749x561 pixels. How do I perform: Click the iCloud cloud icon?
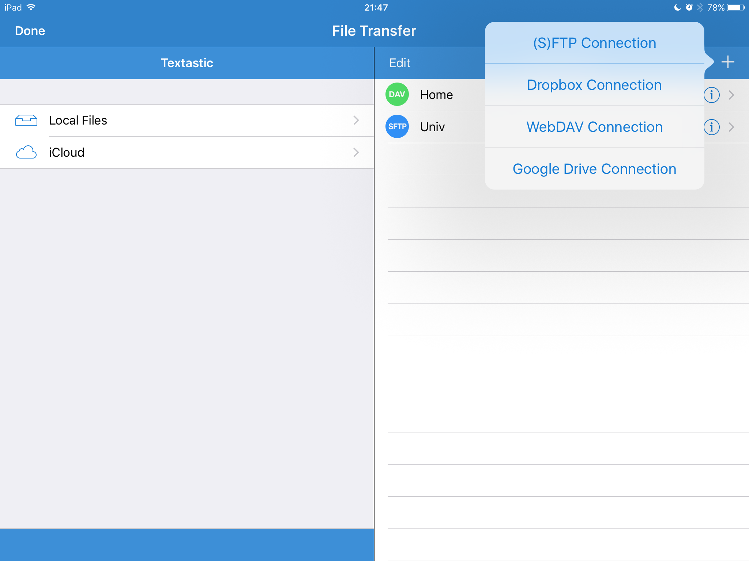26,152
